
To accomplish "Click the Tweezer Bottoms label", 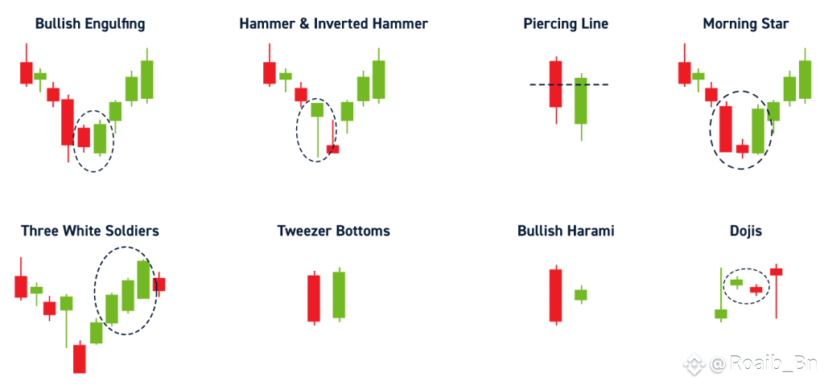I will [x=334, y=231].
